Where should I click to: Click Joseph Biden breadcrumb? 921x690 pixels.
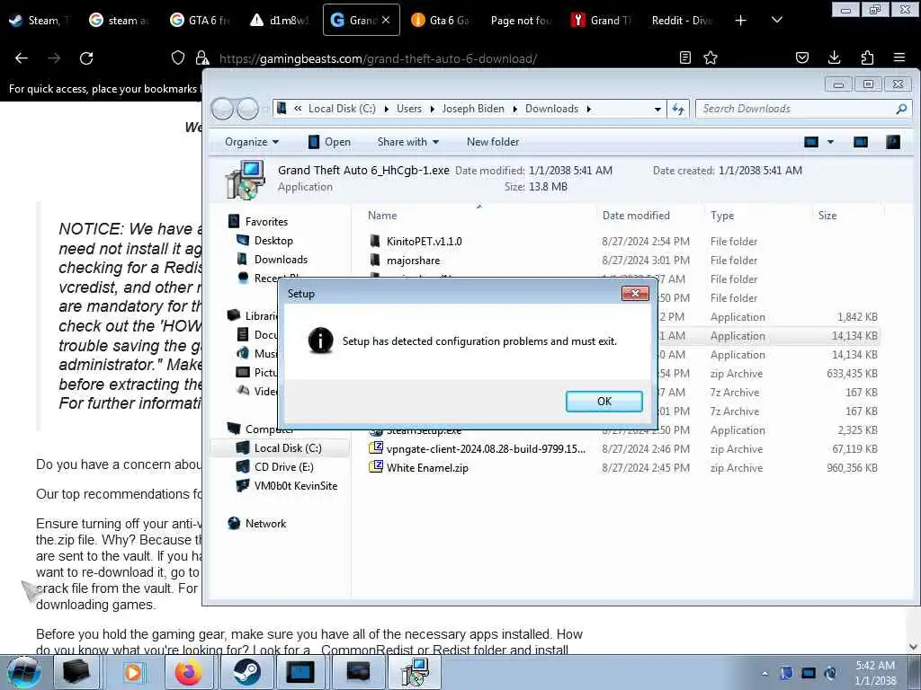pyautogui.click(x=473, y=109)
